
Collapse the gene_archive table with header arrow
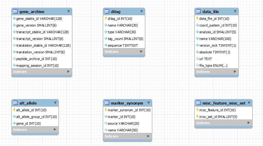coord(69,12)
